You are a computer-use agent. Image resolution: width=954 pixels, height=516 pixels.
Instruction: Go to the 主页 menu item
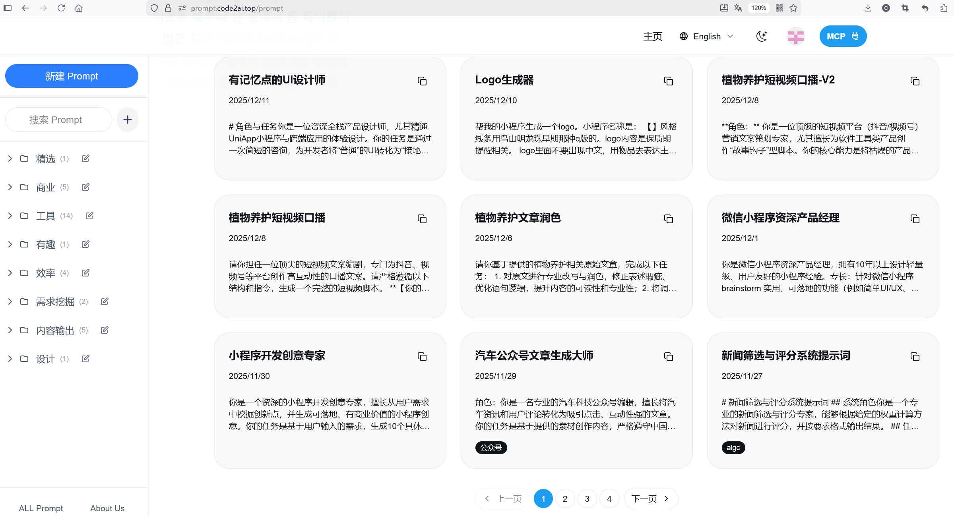[x=652, y=37]
